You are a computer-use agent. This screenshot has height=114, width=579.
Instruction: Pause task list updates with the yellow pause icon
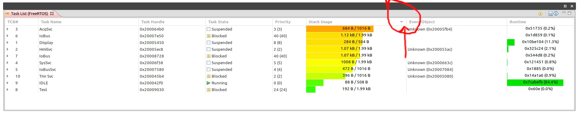(540, 13)
